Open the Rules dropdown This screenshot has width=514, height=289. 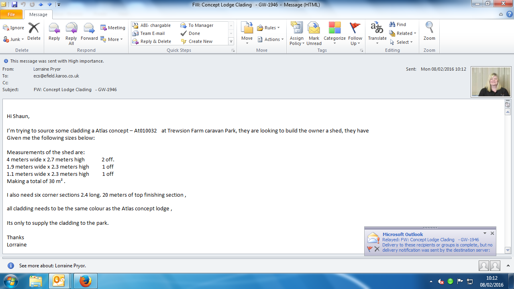[268, 28]
